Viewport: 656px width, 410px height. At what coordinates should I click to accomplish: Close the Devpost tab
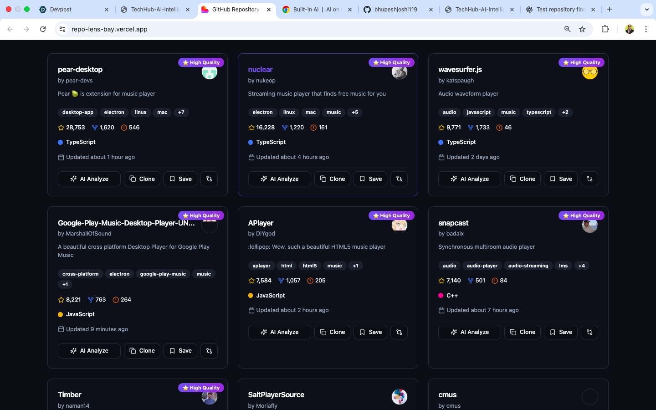click(x=107, y=9)
